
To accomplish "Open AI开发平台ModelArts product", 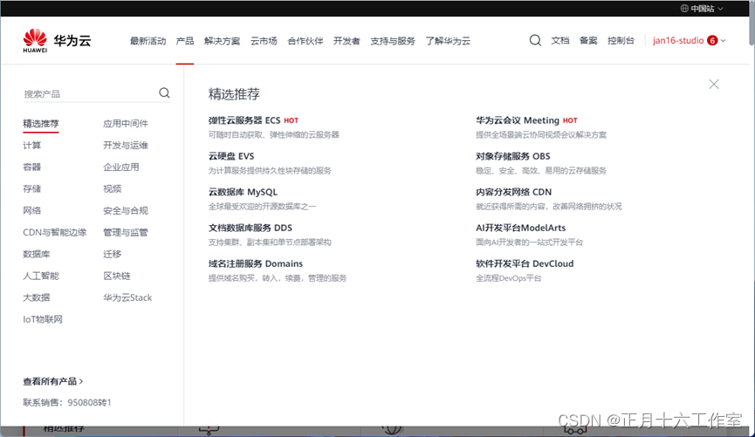I will (x=520, y=228).
